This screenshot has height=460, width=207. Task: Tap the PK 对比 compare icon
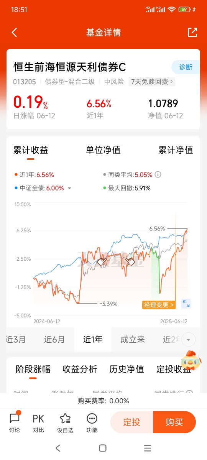tap(38, 422)
